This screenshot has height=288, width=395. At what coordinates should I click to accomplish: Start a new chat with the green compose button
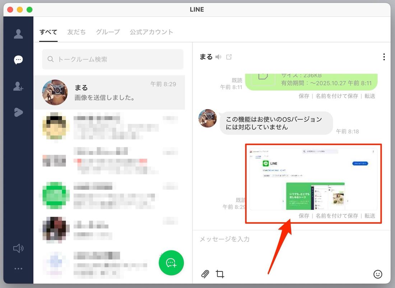(x=171, y=263)
